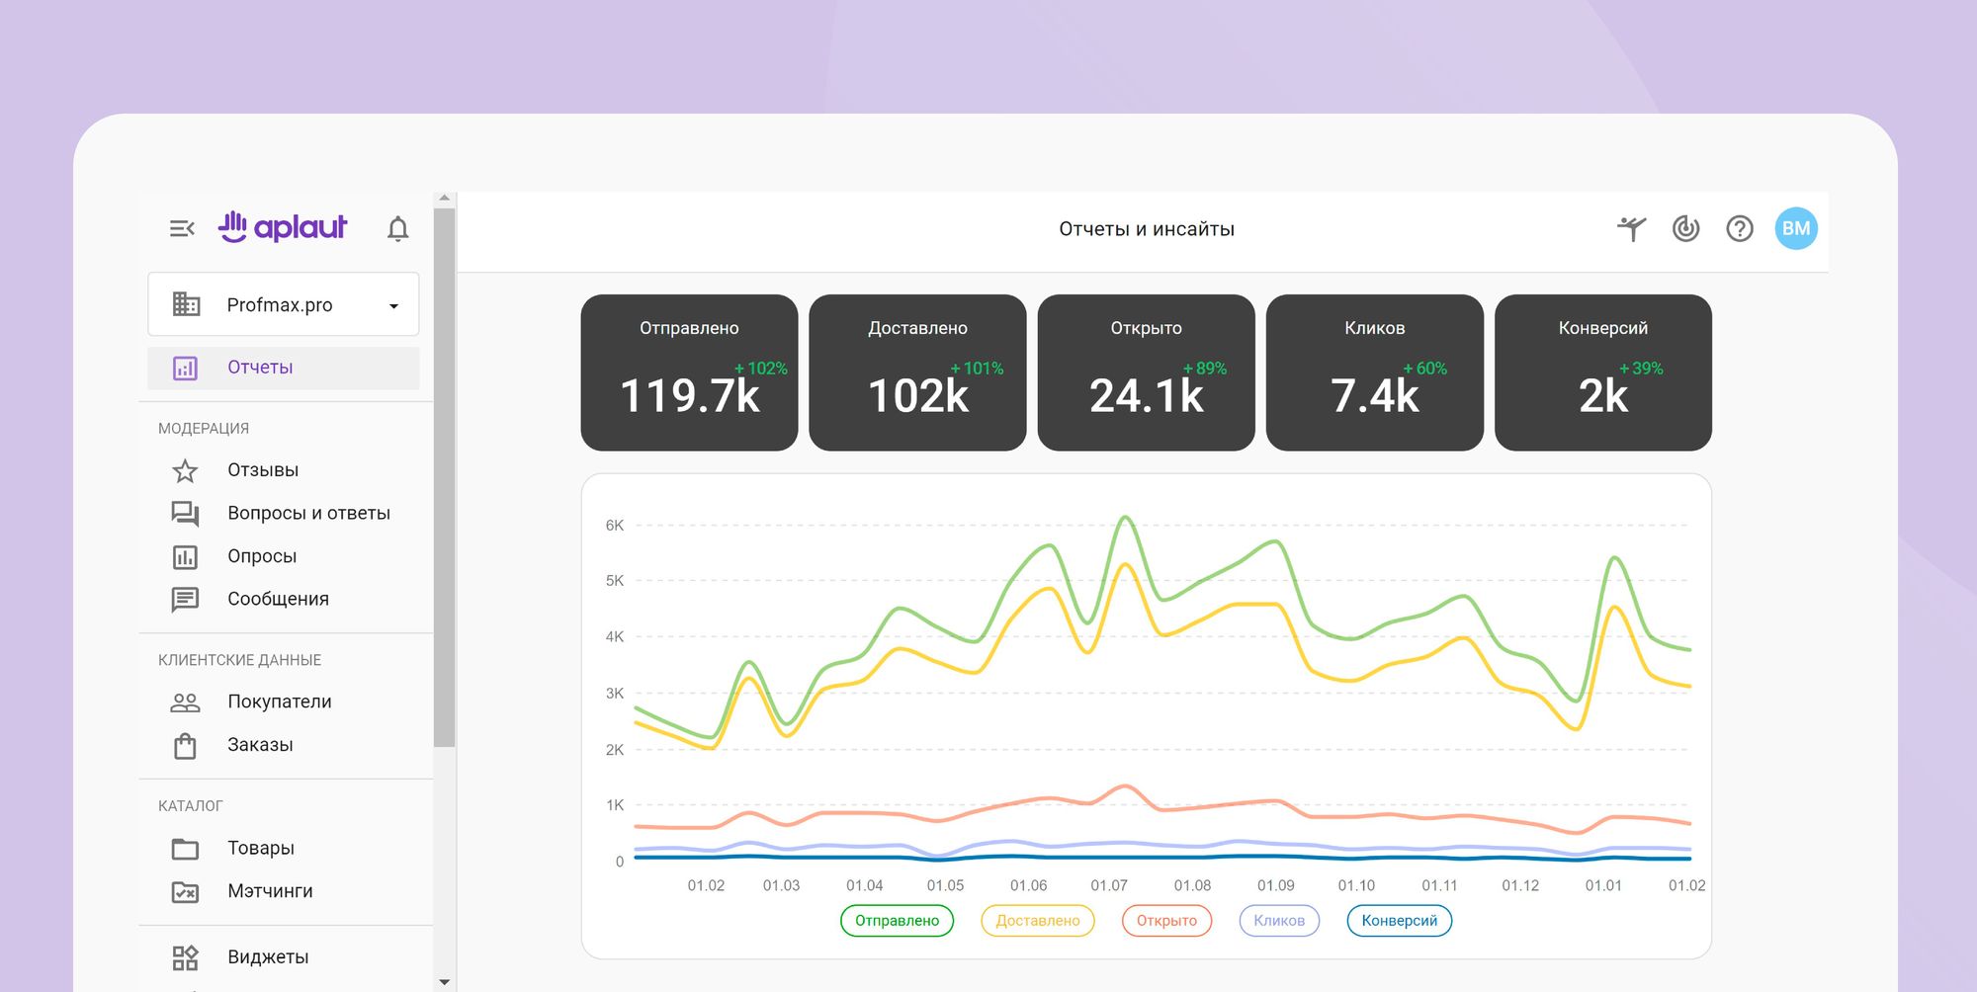Image resolution: width=1977 pixels, height=992 pixels.
Task: Go to Вопросы и ответы section
Action: (308, 513)
